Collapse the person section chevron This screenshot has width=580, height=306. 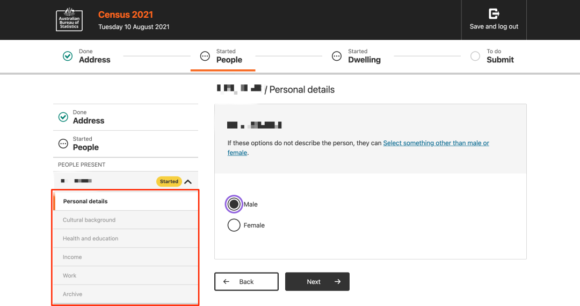point(188,182)
